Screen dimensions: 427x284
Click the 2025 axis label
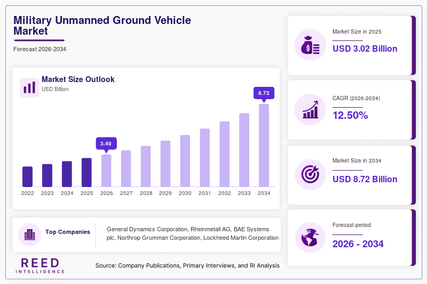86,193
